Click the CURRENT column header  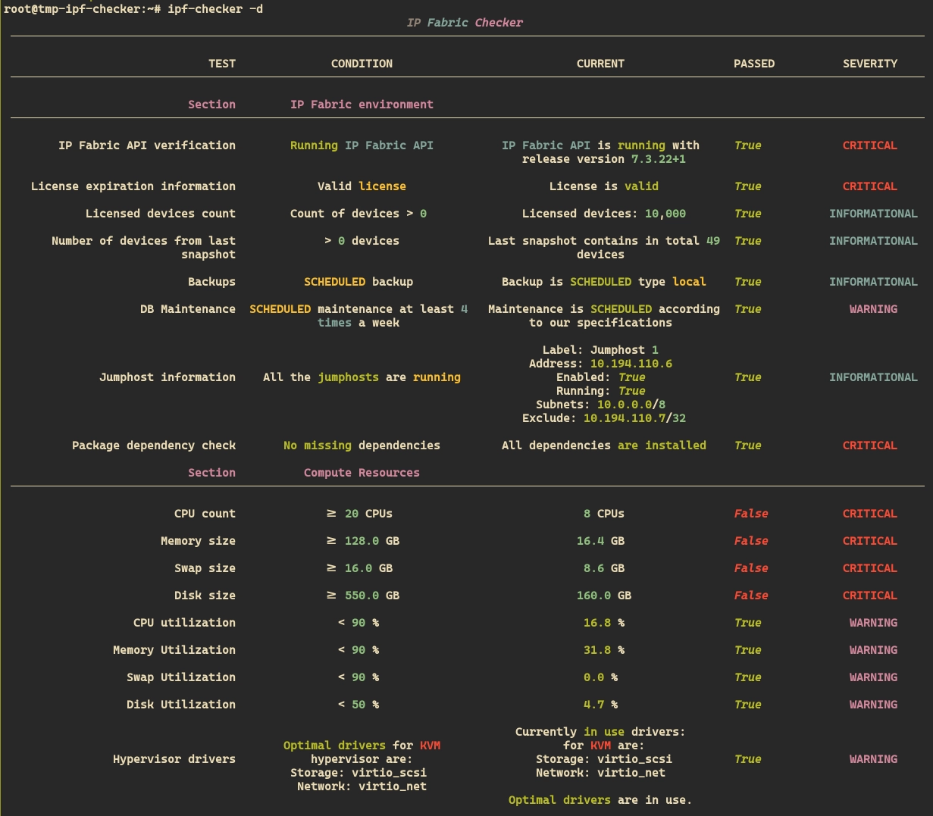point(600,64)
